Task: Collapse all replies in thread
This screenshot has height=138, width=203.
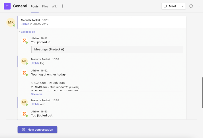Action: [28, 32]
